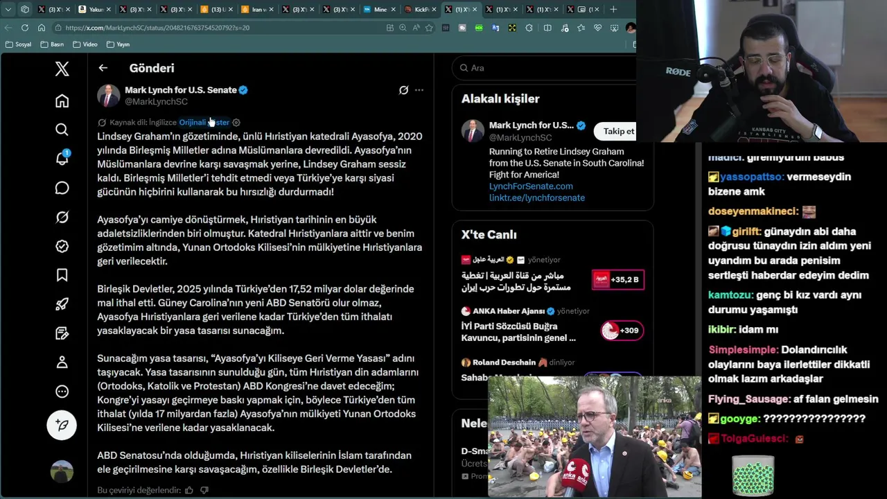Open the tab actions dropdown arrow

click(x=8, y=9)
